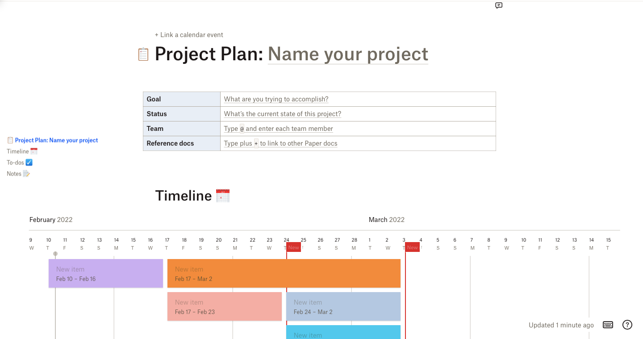Click the Goal field placeholder text
The width and height of the screenshot is (643, 339).
point(276,99)
